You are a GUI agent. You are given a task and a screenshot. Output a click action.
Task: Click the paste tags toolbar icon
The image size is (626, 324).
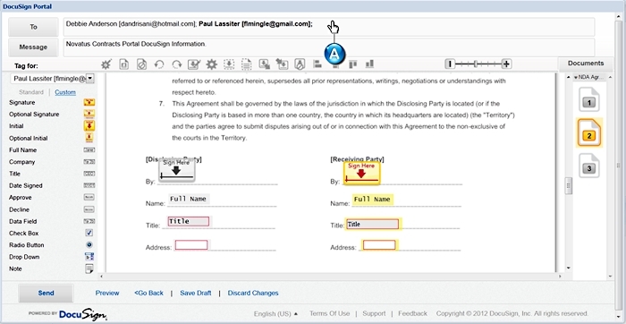pyautogui.click(x=282, y=64)
